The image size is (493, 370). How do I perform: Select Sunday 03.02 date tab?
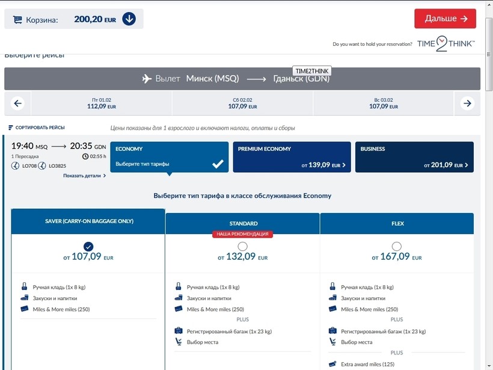click(x=383, y=103)
